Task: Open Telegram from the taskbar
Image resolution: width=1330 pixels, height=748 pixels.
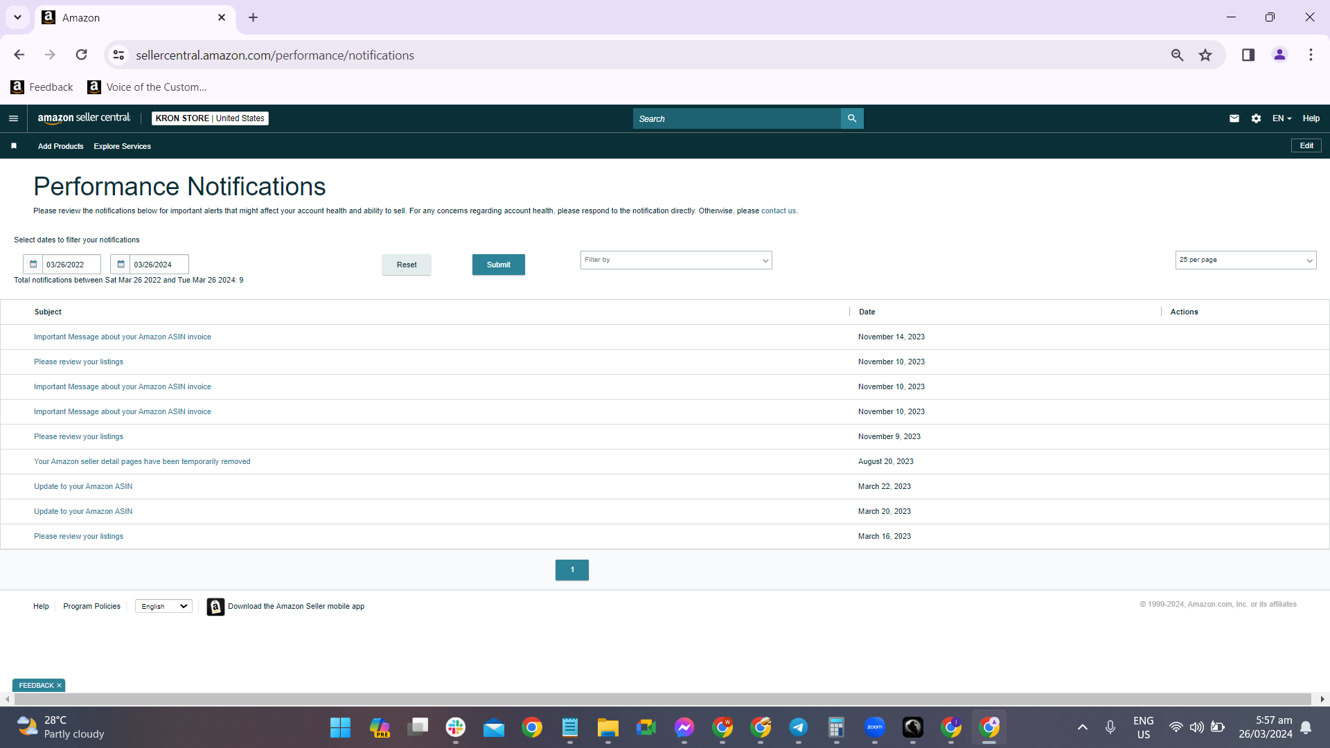Action: click(x=799, y=727)
